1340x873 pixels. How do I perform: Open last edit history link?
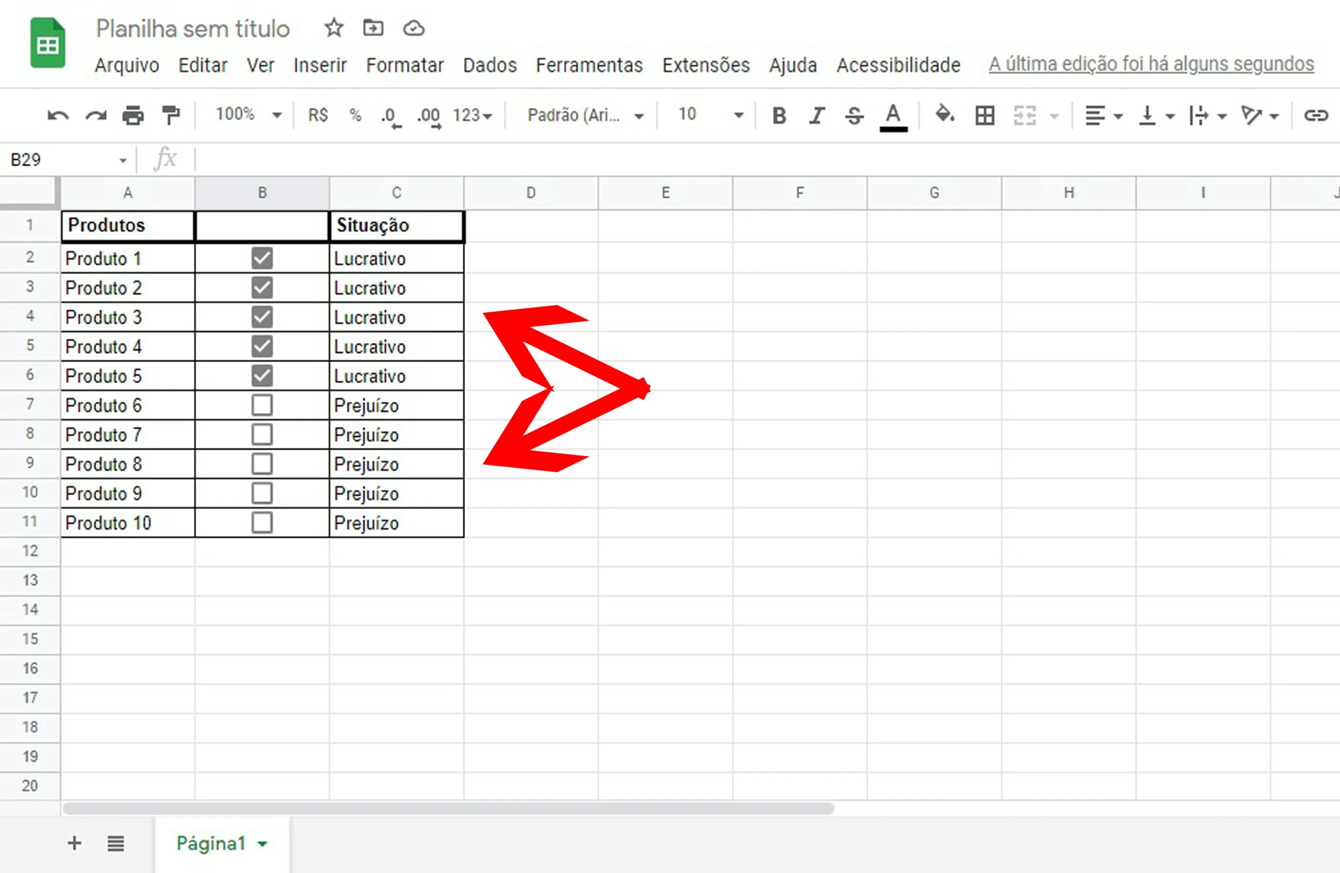click(x=1152, y=64)
